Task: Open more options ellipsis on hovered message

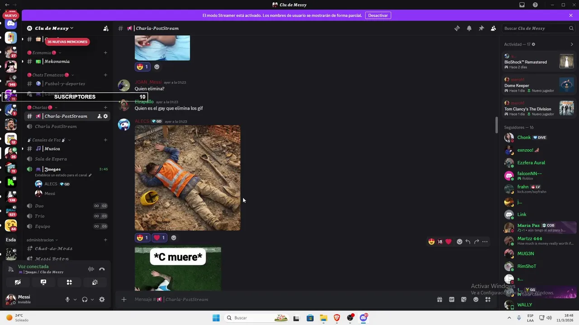Action: point(485,241)
